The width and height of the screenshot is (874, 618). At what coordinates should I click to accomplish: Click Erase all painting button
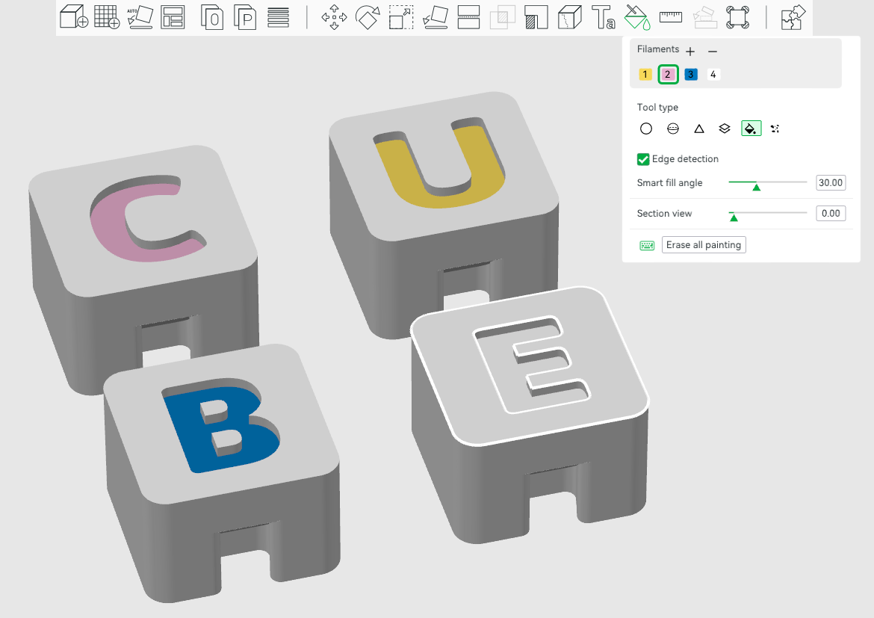pyautogui.click(x=704, y=245)
